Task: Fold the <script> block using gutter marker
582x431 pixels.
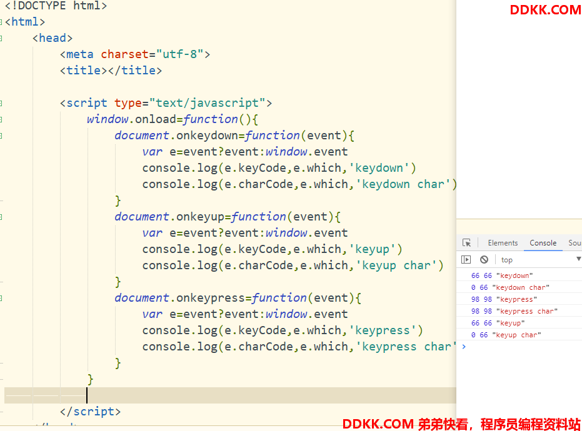Action: point(1,103)
